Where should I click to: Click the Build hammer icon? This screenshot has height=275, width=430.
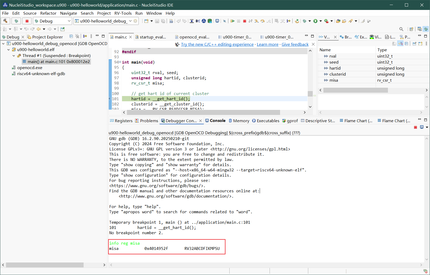[x=5, y=21]
